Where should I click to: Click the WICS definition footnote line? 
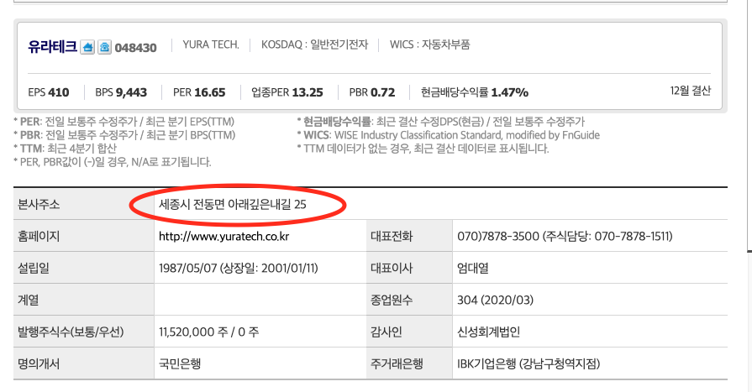pos(449,135)
